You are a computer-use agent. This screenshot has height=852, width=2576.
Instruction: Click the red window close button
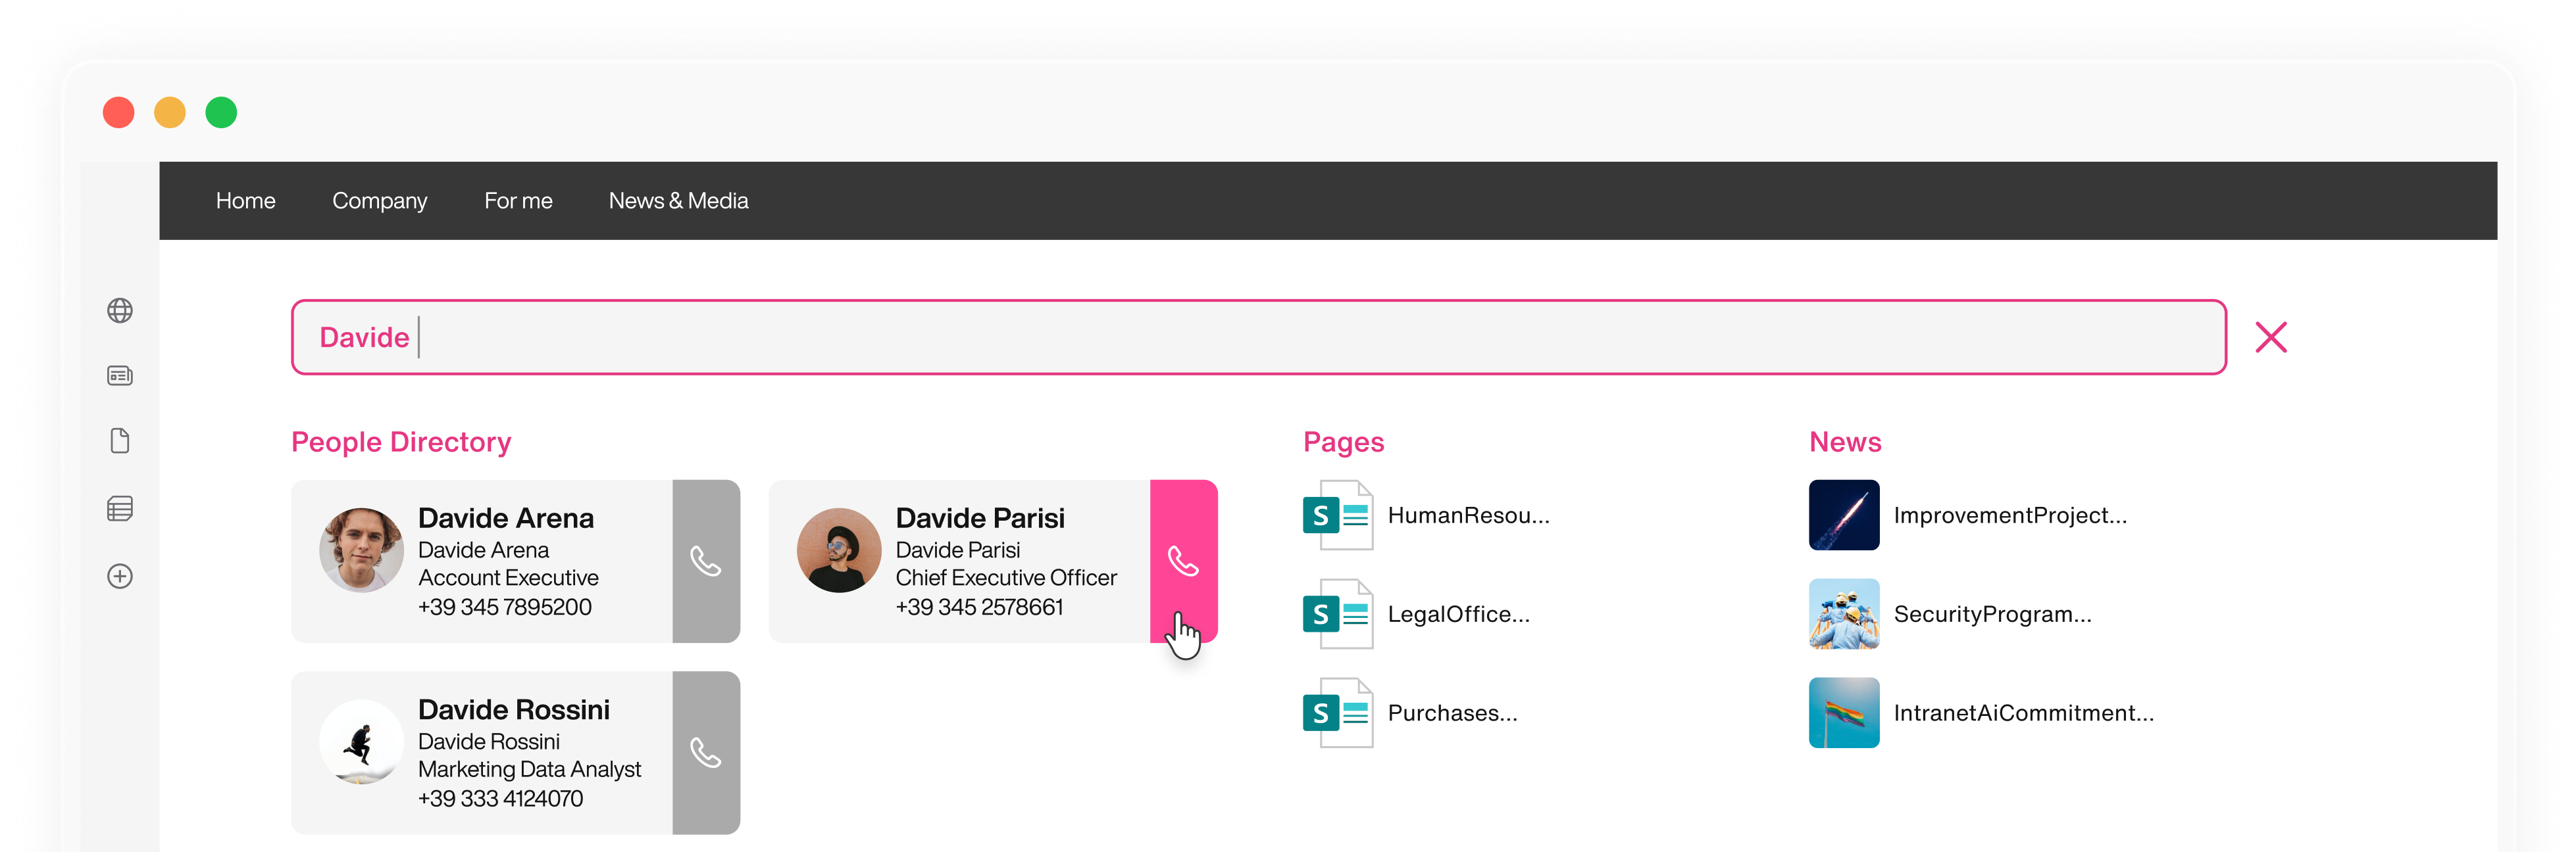(119, 112)
